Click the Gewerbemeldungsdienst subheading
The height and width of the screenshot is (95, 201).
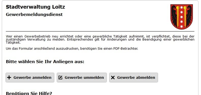tap(34, 15)
